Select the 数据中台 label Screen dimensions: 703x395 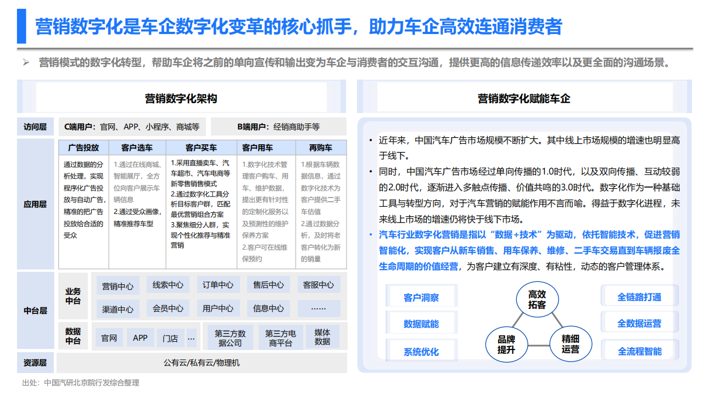(73, 336)
